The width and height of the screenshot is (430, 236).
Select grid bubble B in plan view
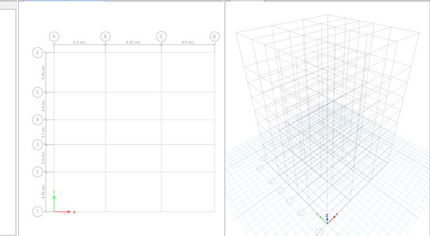[105, 36]
